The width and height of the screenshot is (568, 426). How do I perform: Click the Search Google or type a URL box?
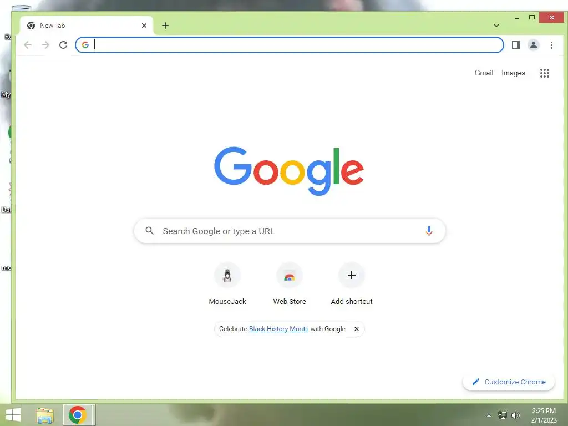tap(290, 231)
